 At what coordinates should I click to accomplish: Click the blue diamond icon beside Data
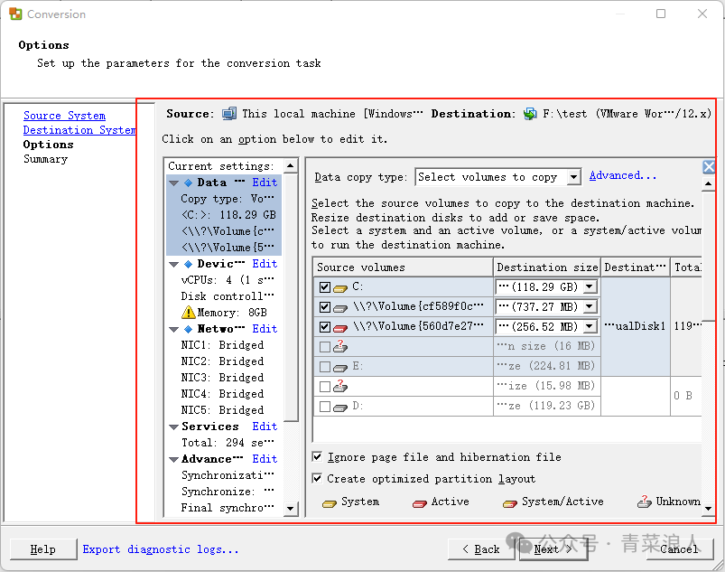click(x=188, y=183)
